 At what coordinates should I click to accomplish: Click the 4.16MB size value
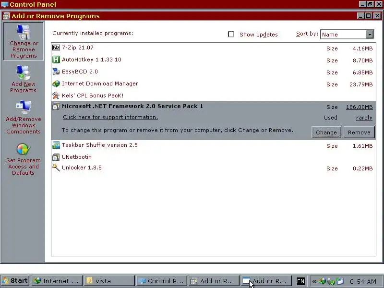coord(362,48)
